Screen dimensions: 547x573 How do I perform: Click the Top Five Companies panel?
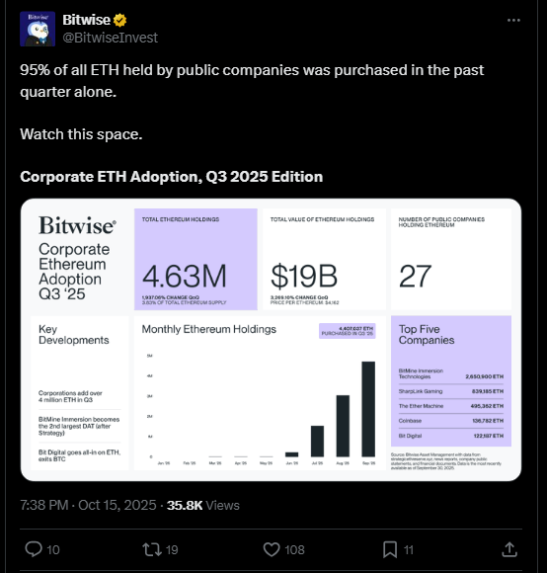(451, 380)
